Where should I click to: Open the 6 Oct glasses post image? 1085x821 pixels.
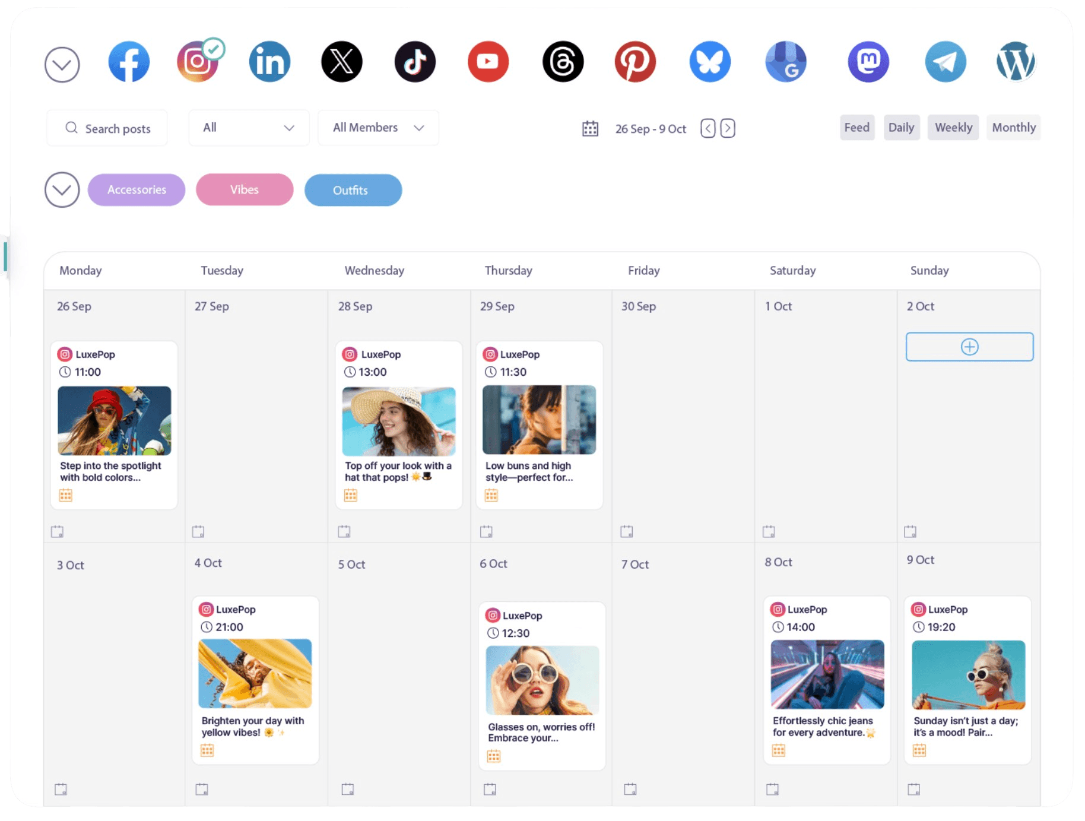click(x=542, y=680)
